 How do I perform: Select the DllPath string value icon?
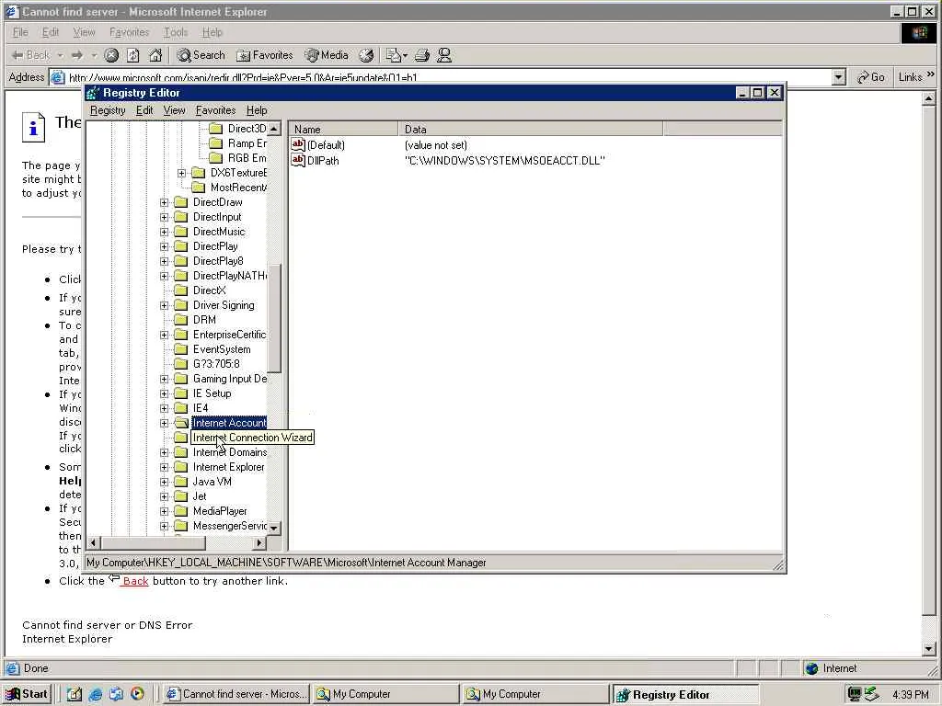[298, 160]
